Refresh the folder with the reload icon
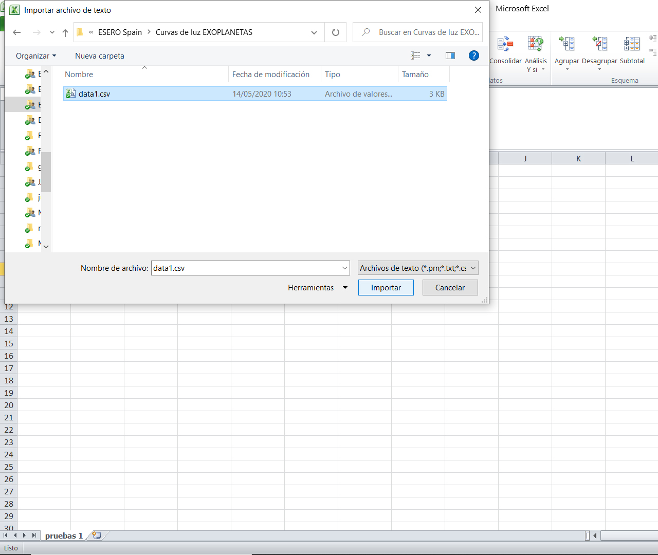The width and height of the screenshot is (658, 555). (336, 32)
